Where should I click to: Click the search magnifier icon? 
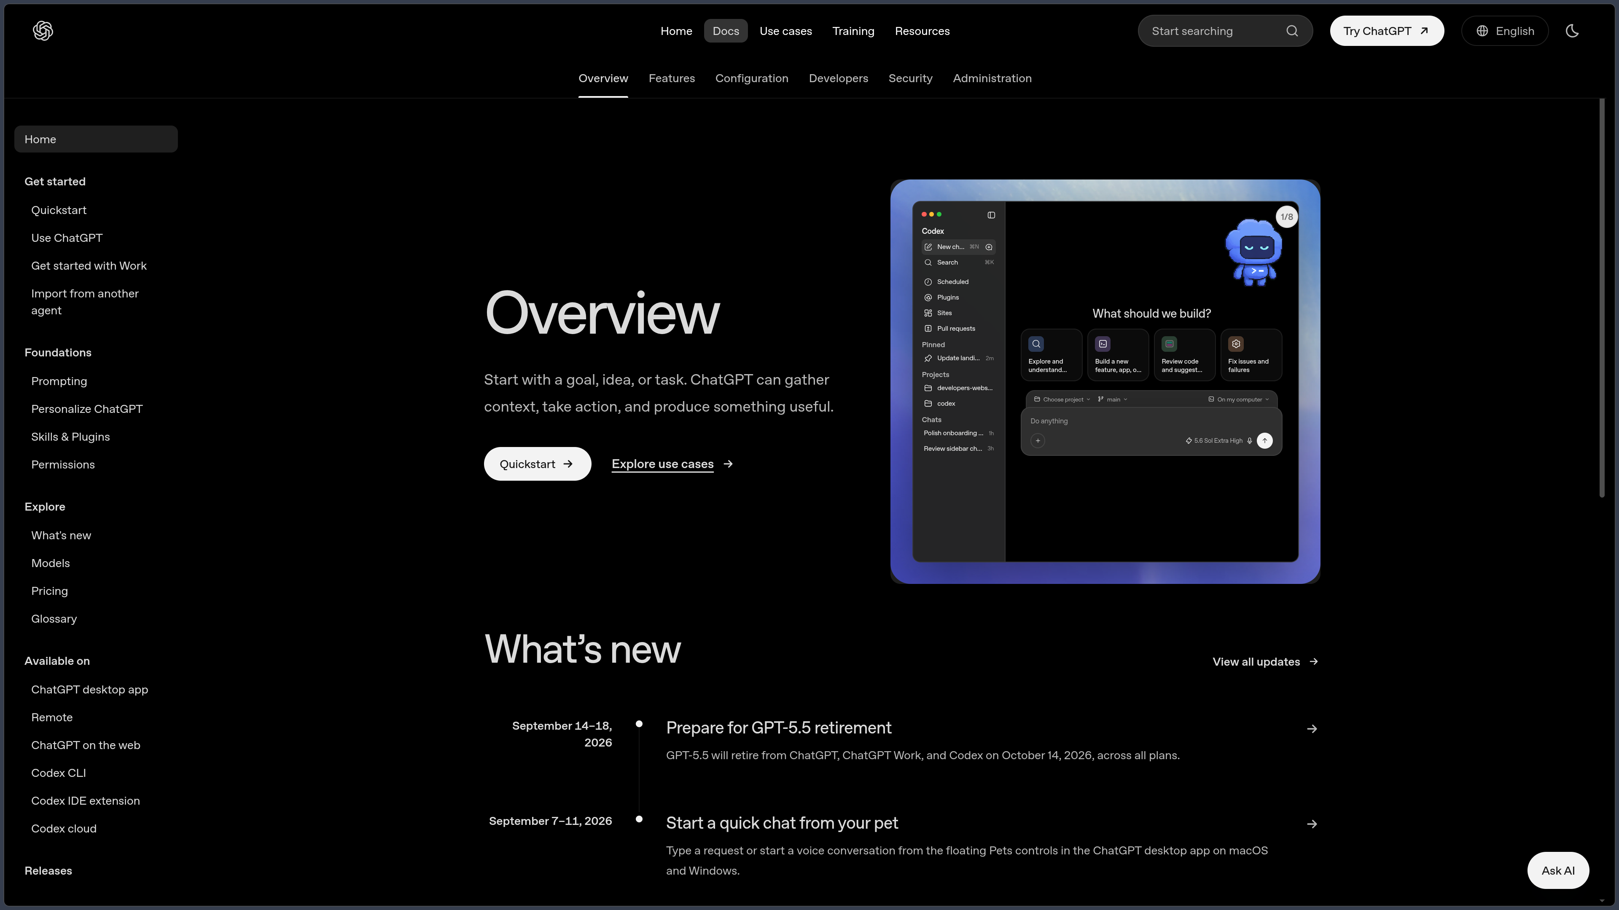tap(1292, 31)
